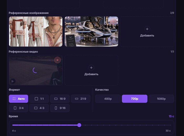This screenshot has width=184, height=136.
Task: Click the Референсные видео heading
Action: click(23, 52)
